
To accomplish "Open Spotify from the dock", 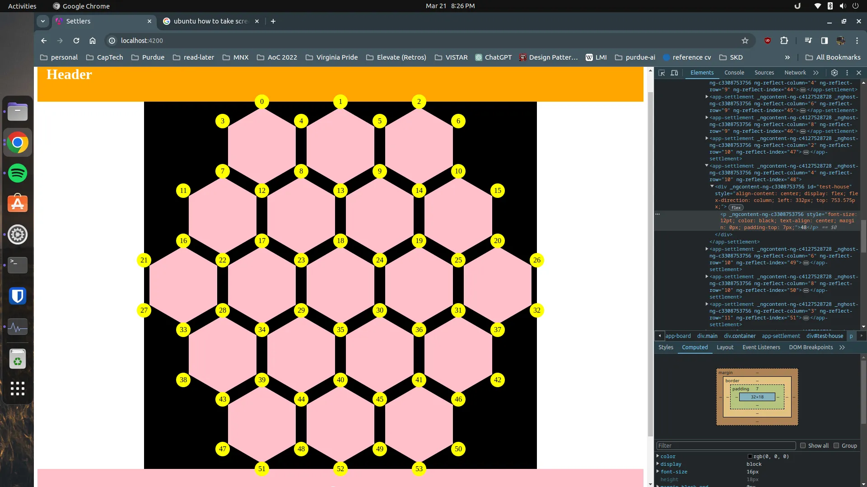I will coord(18,173).
